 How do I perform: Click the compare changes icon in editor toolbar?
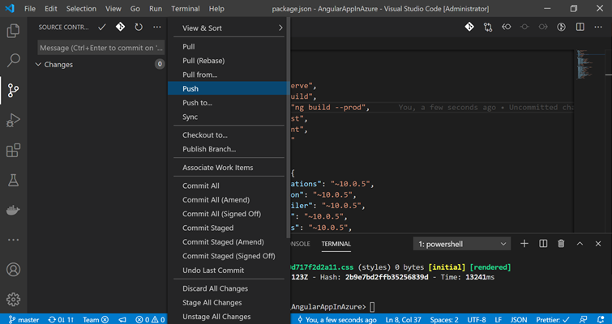click(x=488, y=27)
